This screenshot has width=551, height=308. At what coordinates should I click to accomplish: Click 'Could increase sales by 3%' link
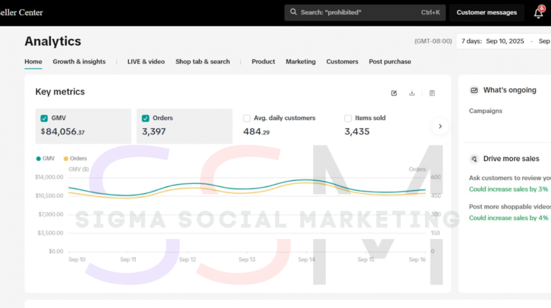click(x=508, y=189)
